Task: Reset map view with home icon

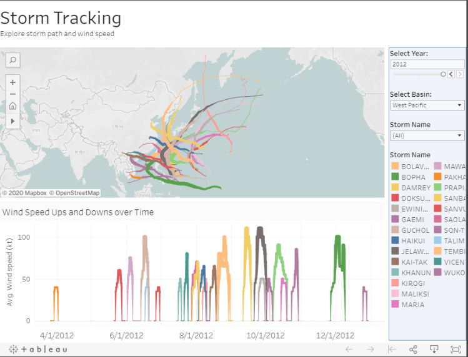Action: [12, 105]
